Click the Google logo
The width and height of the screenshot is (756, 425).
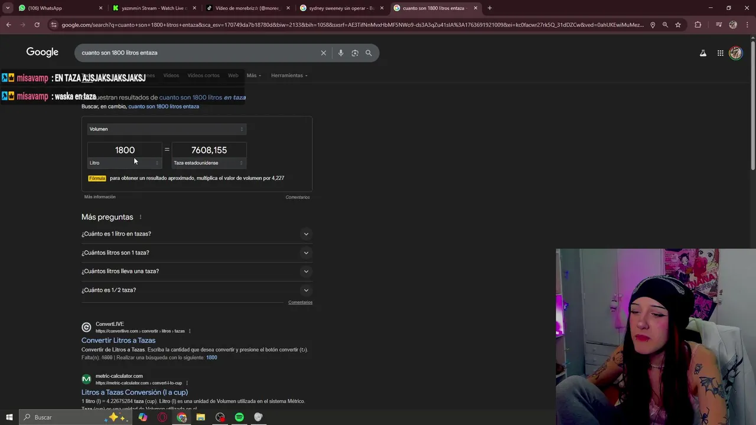point(42,53)
